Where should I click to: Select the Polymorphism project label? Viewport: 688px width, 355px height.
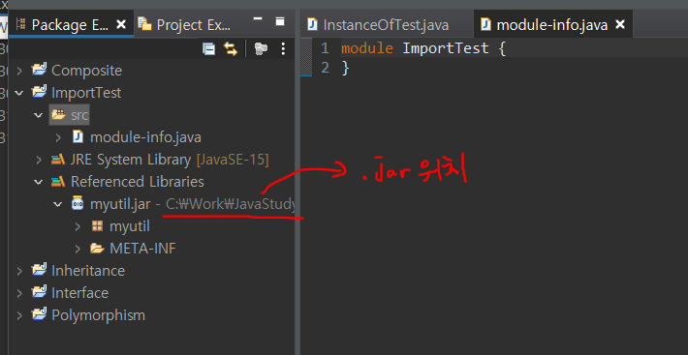98,315
